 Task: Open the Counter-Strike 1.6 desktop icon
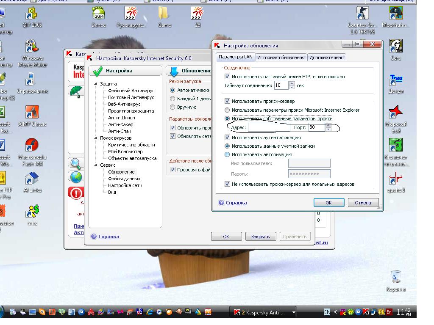[362, 14]
